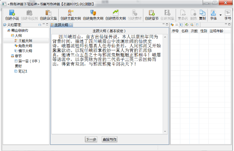Click the application icon in title bar
Viewport: 234px width, 151px height.
pos(4,4)
